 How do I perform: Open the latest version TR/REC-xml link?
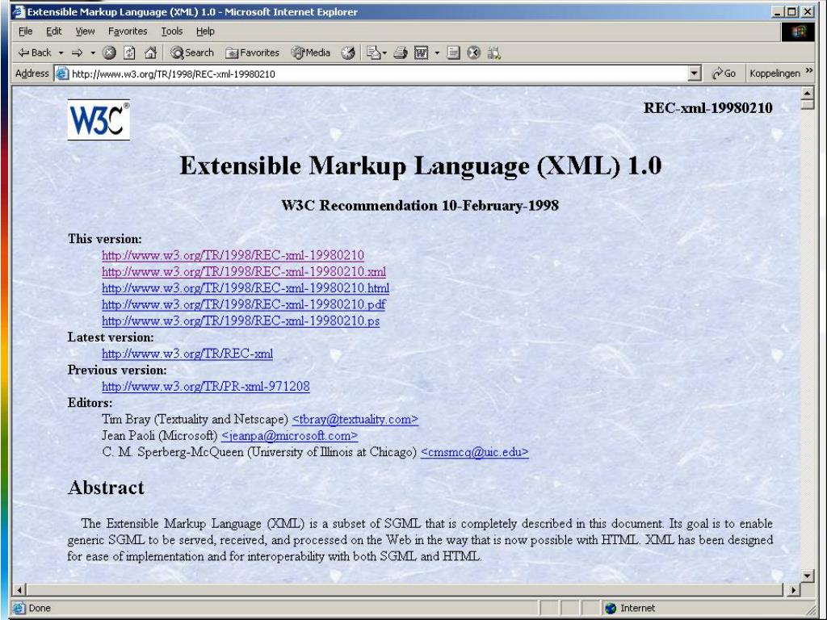(x=187, y=354)
